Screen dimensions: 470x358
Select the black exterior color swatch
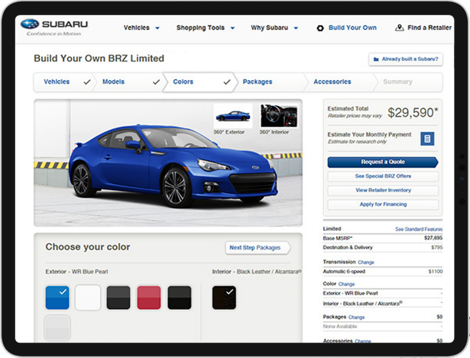(x=179, y=298)
